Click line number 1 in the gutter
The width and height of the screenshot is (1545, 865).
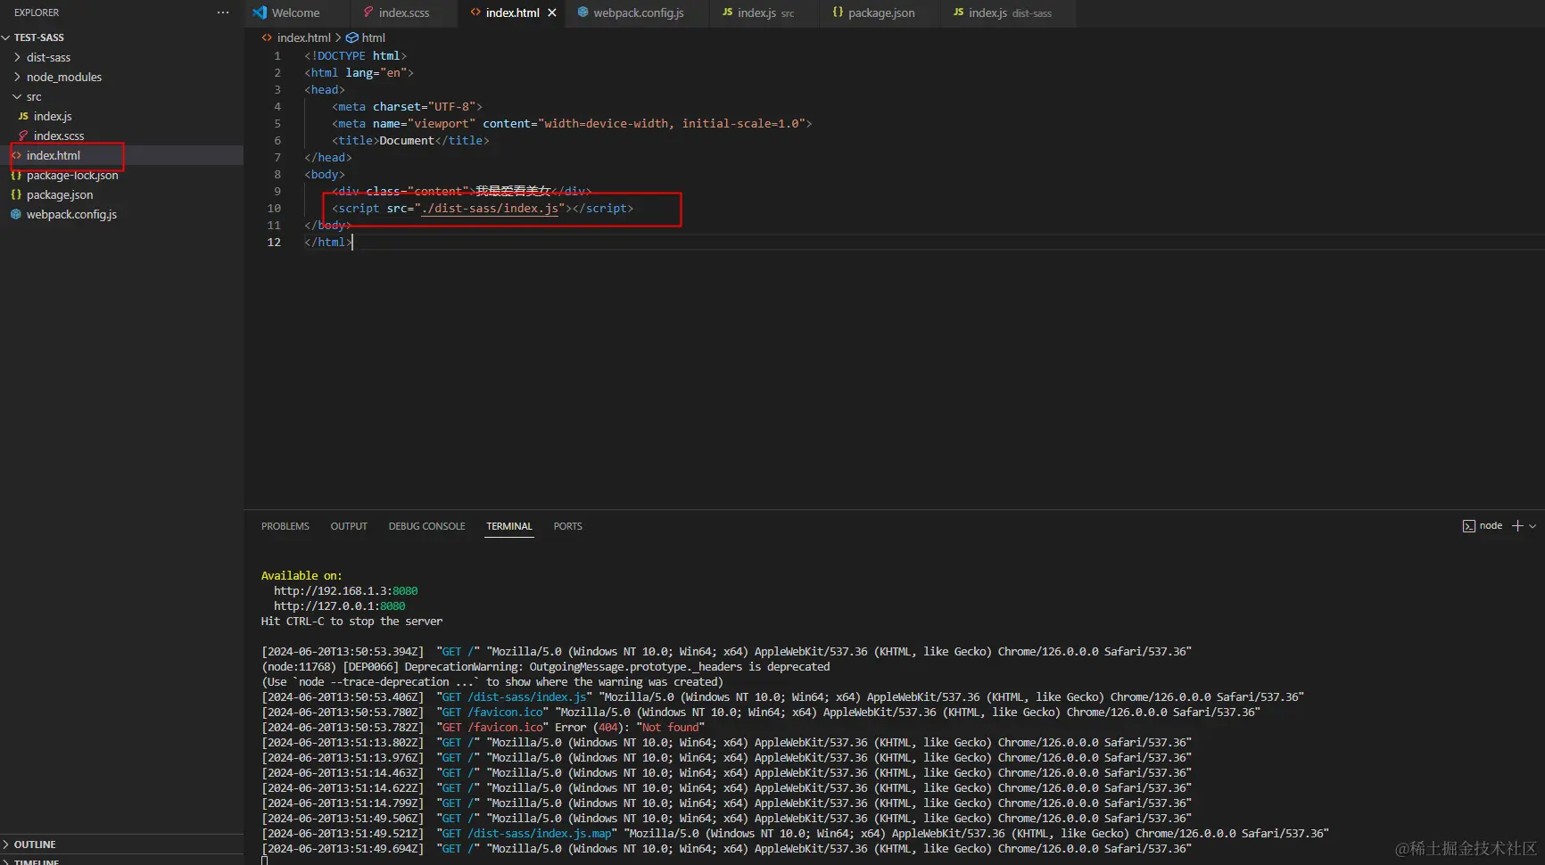[x=277, y=55]
